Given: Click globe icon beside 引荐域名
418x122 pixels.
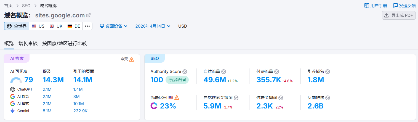Looking at the screenshot, I should [328, 71].
